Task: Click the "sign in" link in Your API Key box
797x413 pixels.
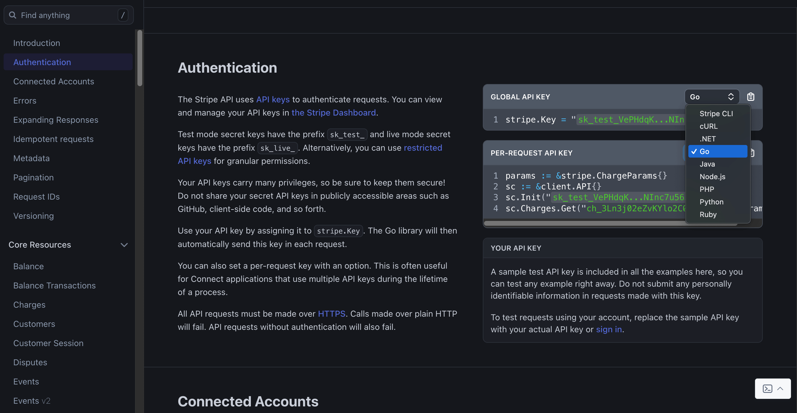Action: (x=608, y=329)
